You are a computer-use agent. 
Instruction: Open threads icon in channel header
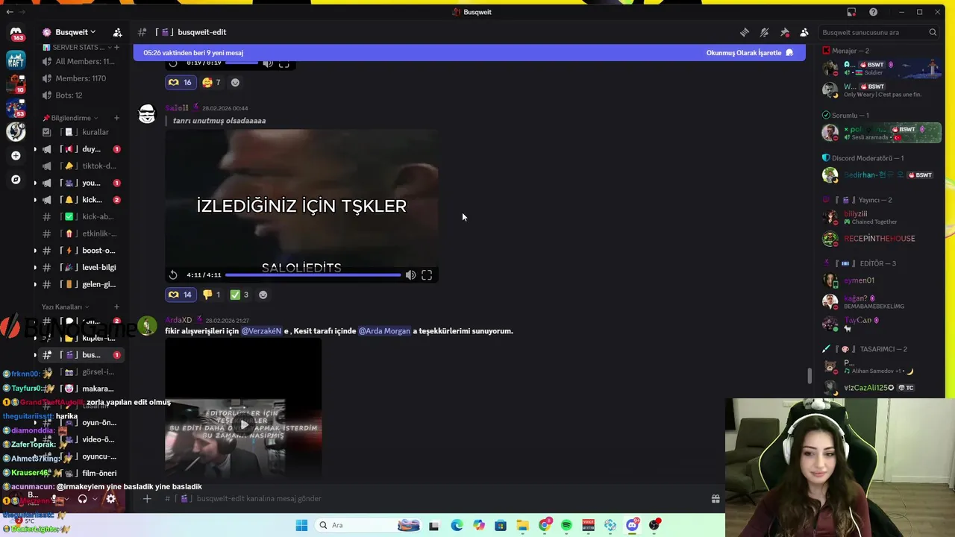[x=745, y=32]
